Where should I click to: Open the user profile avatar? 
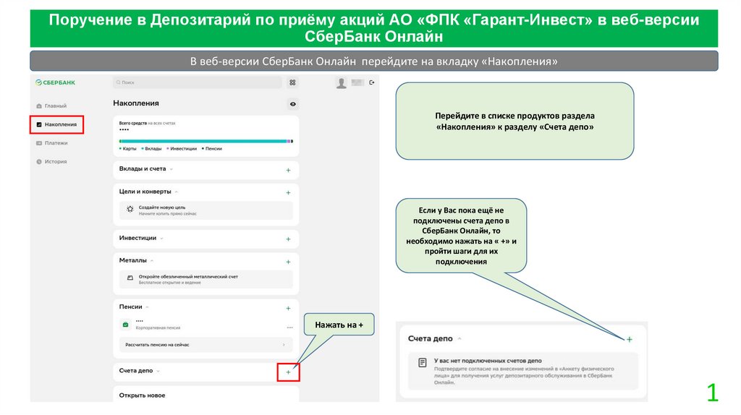click(342, 83)
